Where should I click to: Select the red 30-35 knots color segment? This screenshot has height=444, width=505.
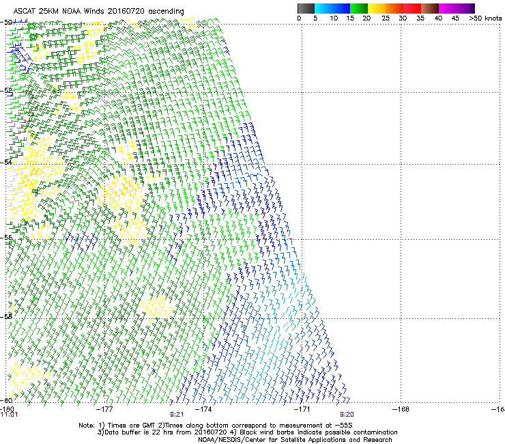[x=412, y=8]
